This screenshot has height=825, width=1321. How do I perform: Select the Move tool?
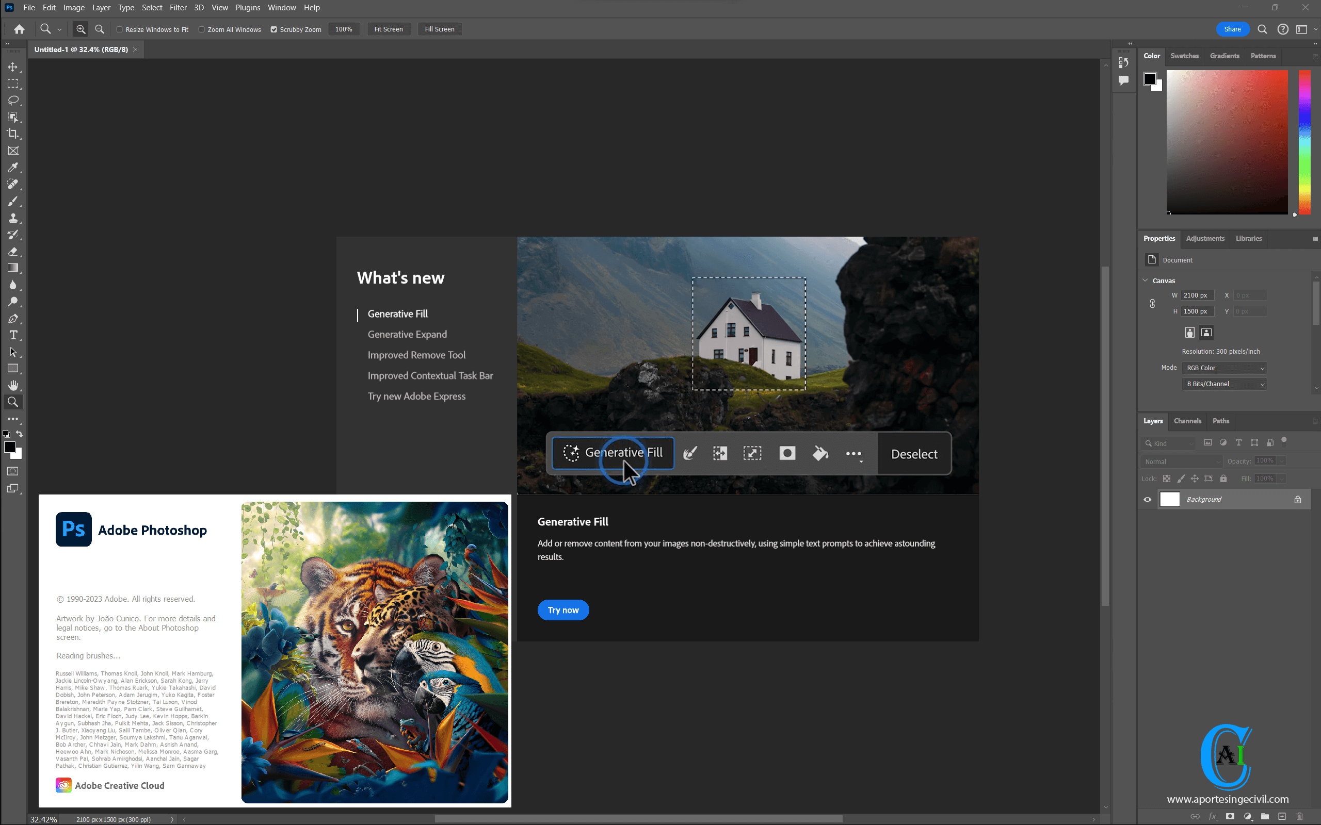tap(13, 67)
